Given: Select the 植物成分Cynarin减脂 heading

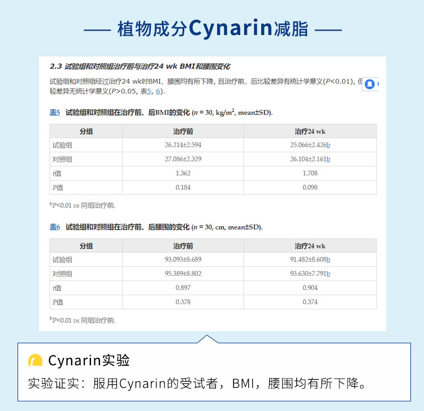Looking at the screenshot, I should click(213, 29).
